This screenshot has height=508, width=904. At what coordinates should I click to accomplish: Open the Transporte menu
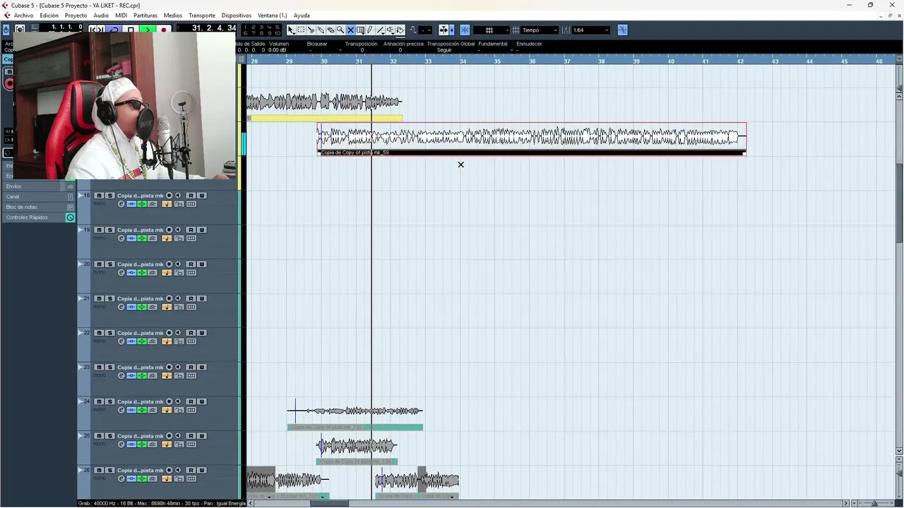(202, 16)
